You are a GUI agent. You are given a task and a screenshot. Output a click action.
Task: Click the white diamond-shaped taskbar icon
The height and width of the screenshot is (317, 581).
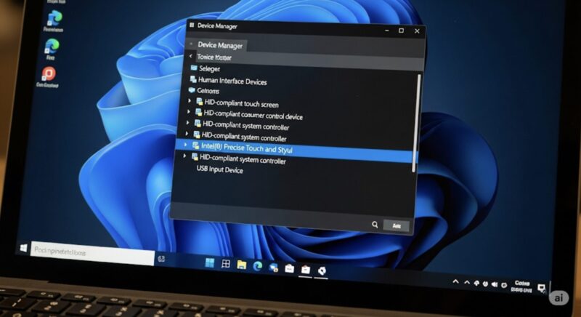(x=322, y=270)
